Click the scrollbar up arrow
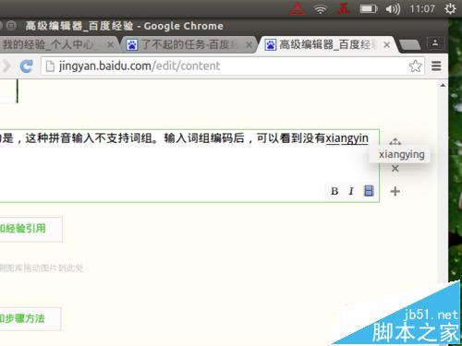Viewport: 462px width, 346px height. pyautogui.click(x=443, y=85)
